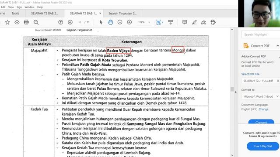Click the document scrollbar down arrow
280x157 pixels.
[232, 155]
